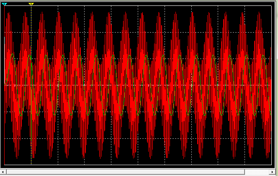The image size is (278, 176).
Task: Click the center of the oscilloscope grid
Action: click(x=138, y=85)
